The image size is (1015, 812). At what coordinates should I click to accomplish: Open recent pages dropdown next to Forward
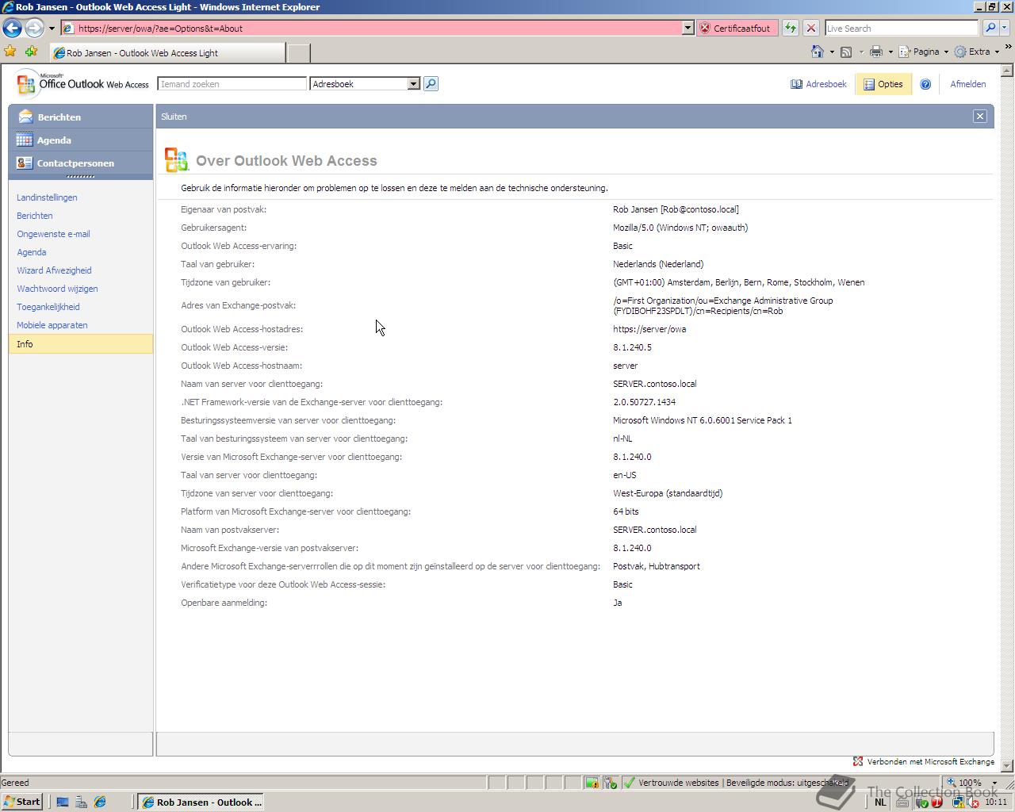[52, 29]
